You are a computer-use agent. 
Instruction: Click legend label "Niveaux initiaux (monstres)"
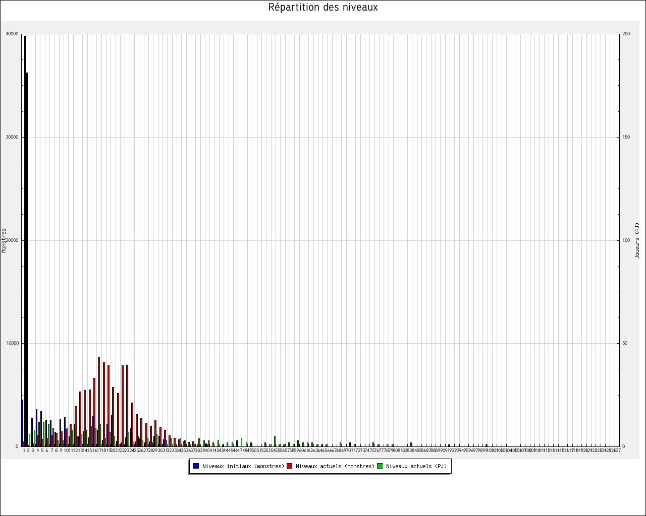(x=243, y=466)
